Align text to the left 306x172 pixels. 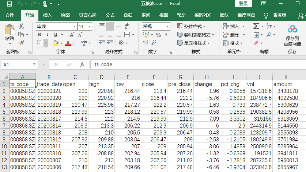(102, 35)
